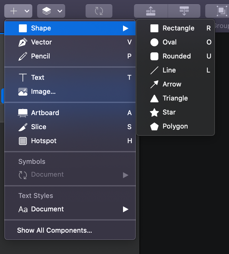Image resolution: width=229 pixels, height=254 pixels.
Task: Choose Text from the insert menu
Action: (x=38, y=78)
